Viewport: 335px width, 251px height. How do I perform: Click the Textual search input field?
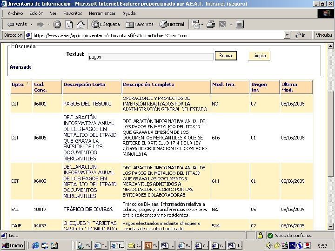[x=150, y=56]
